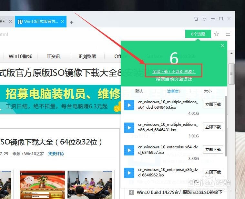This screenshot has height=199, width=245.
Task: Click the address bar field
Action: [x=92, y=34]
